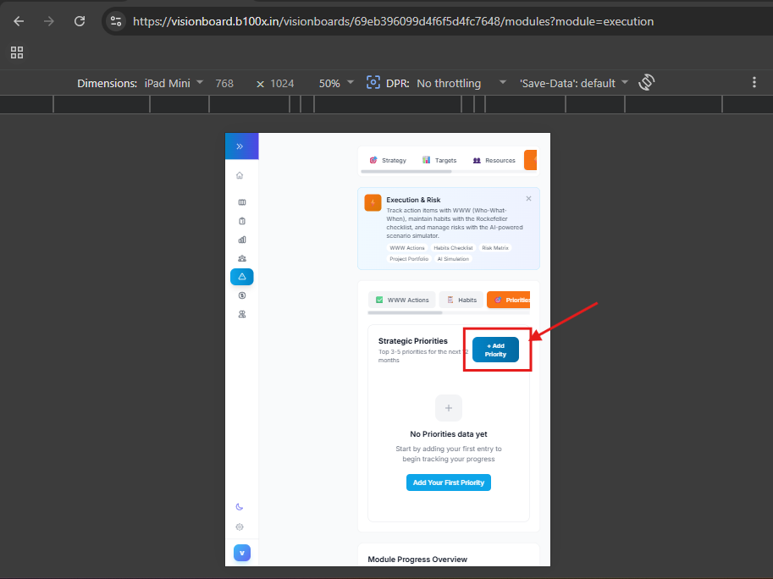
Task: Switch to the Resources module tab
Action: tap(494, 160)
